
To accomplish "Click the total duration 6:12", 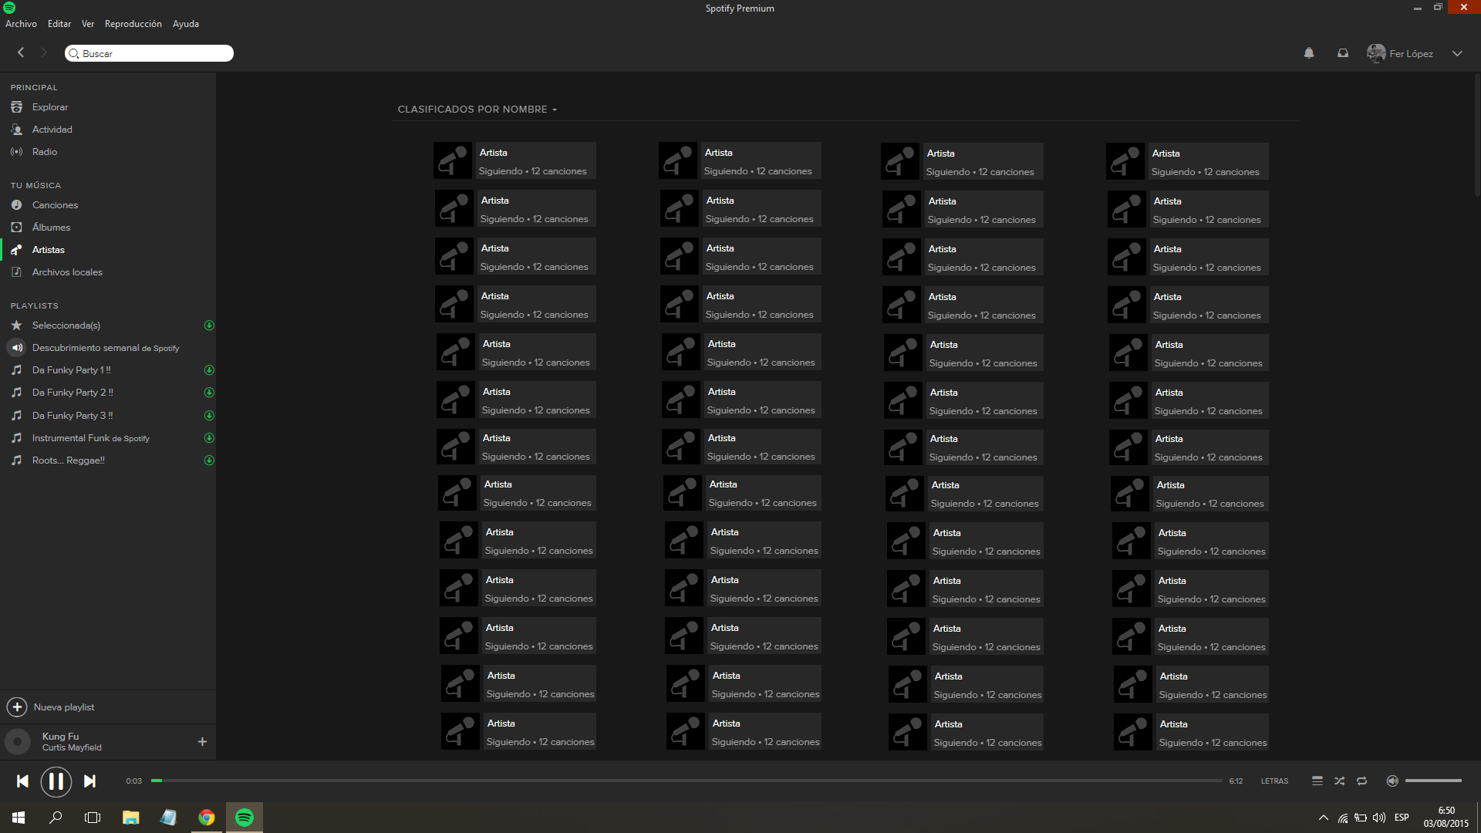I will (1236, 781).
